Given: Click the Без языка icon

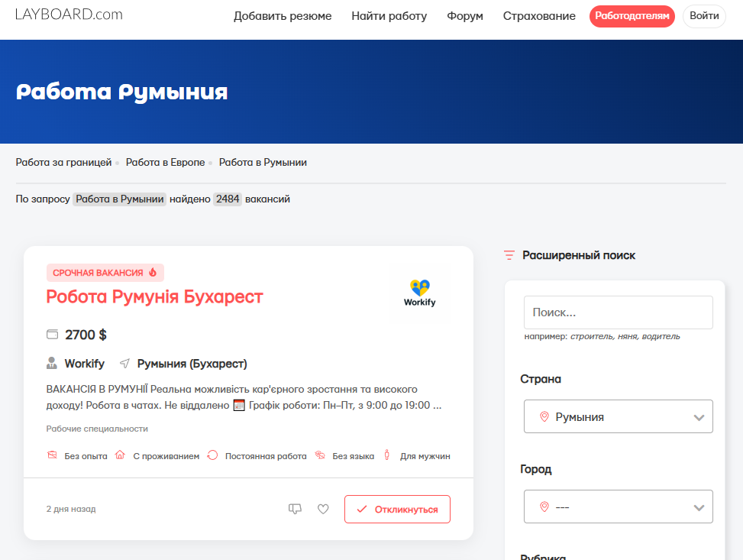Looking at the screenshot, I should 320,455.
